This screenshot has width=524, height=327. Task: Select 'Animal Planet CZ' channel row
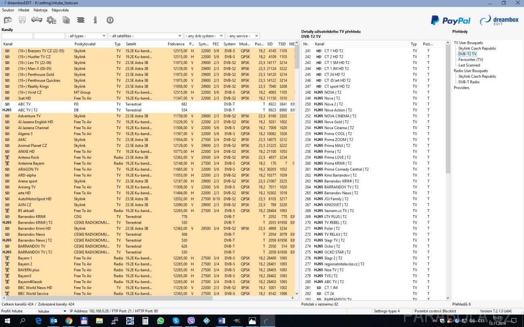[x=148, y=146]
